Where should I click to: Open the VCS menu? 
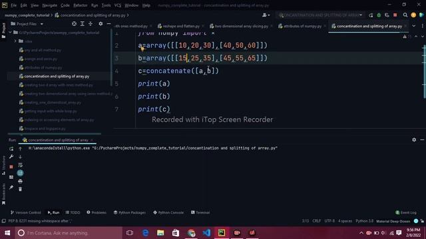(118, 5)
